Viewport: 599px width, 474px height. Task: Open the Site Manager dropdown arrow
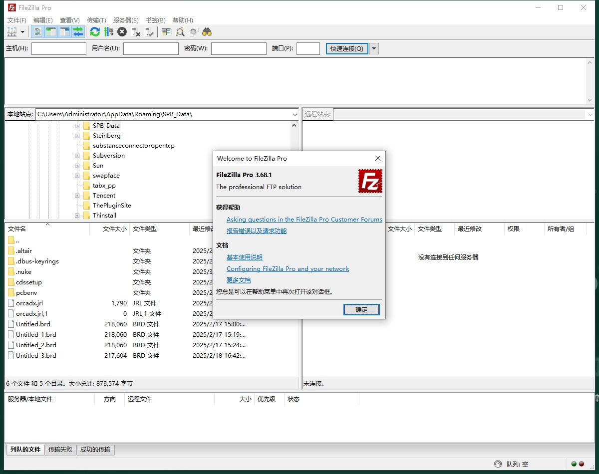tap(22, 32)
